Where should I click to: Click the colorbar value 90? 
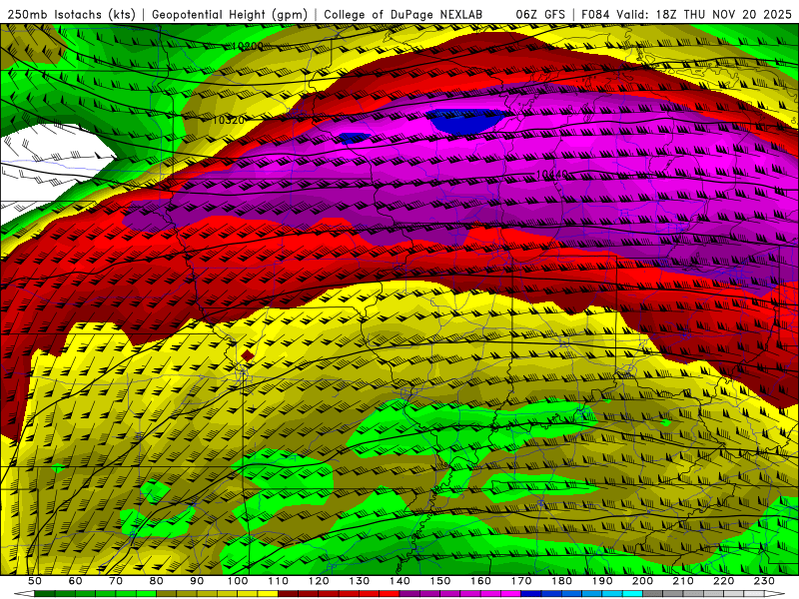click(197, 581)
